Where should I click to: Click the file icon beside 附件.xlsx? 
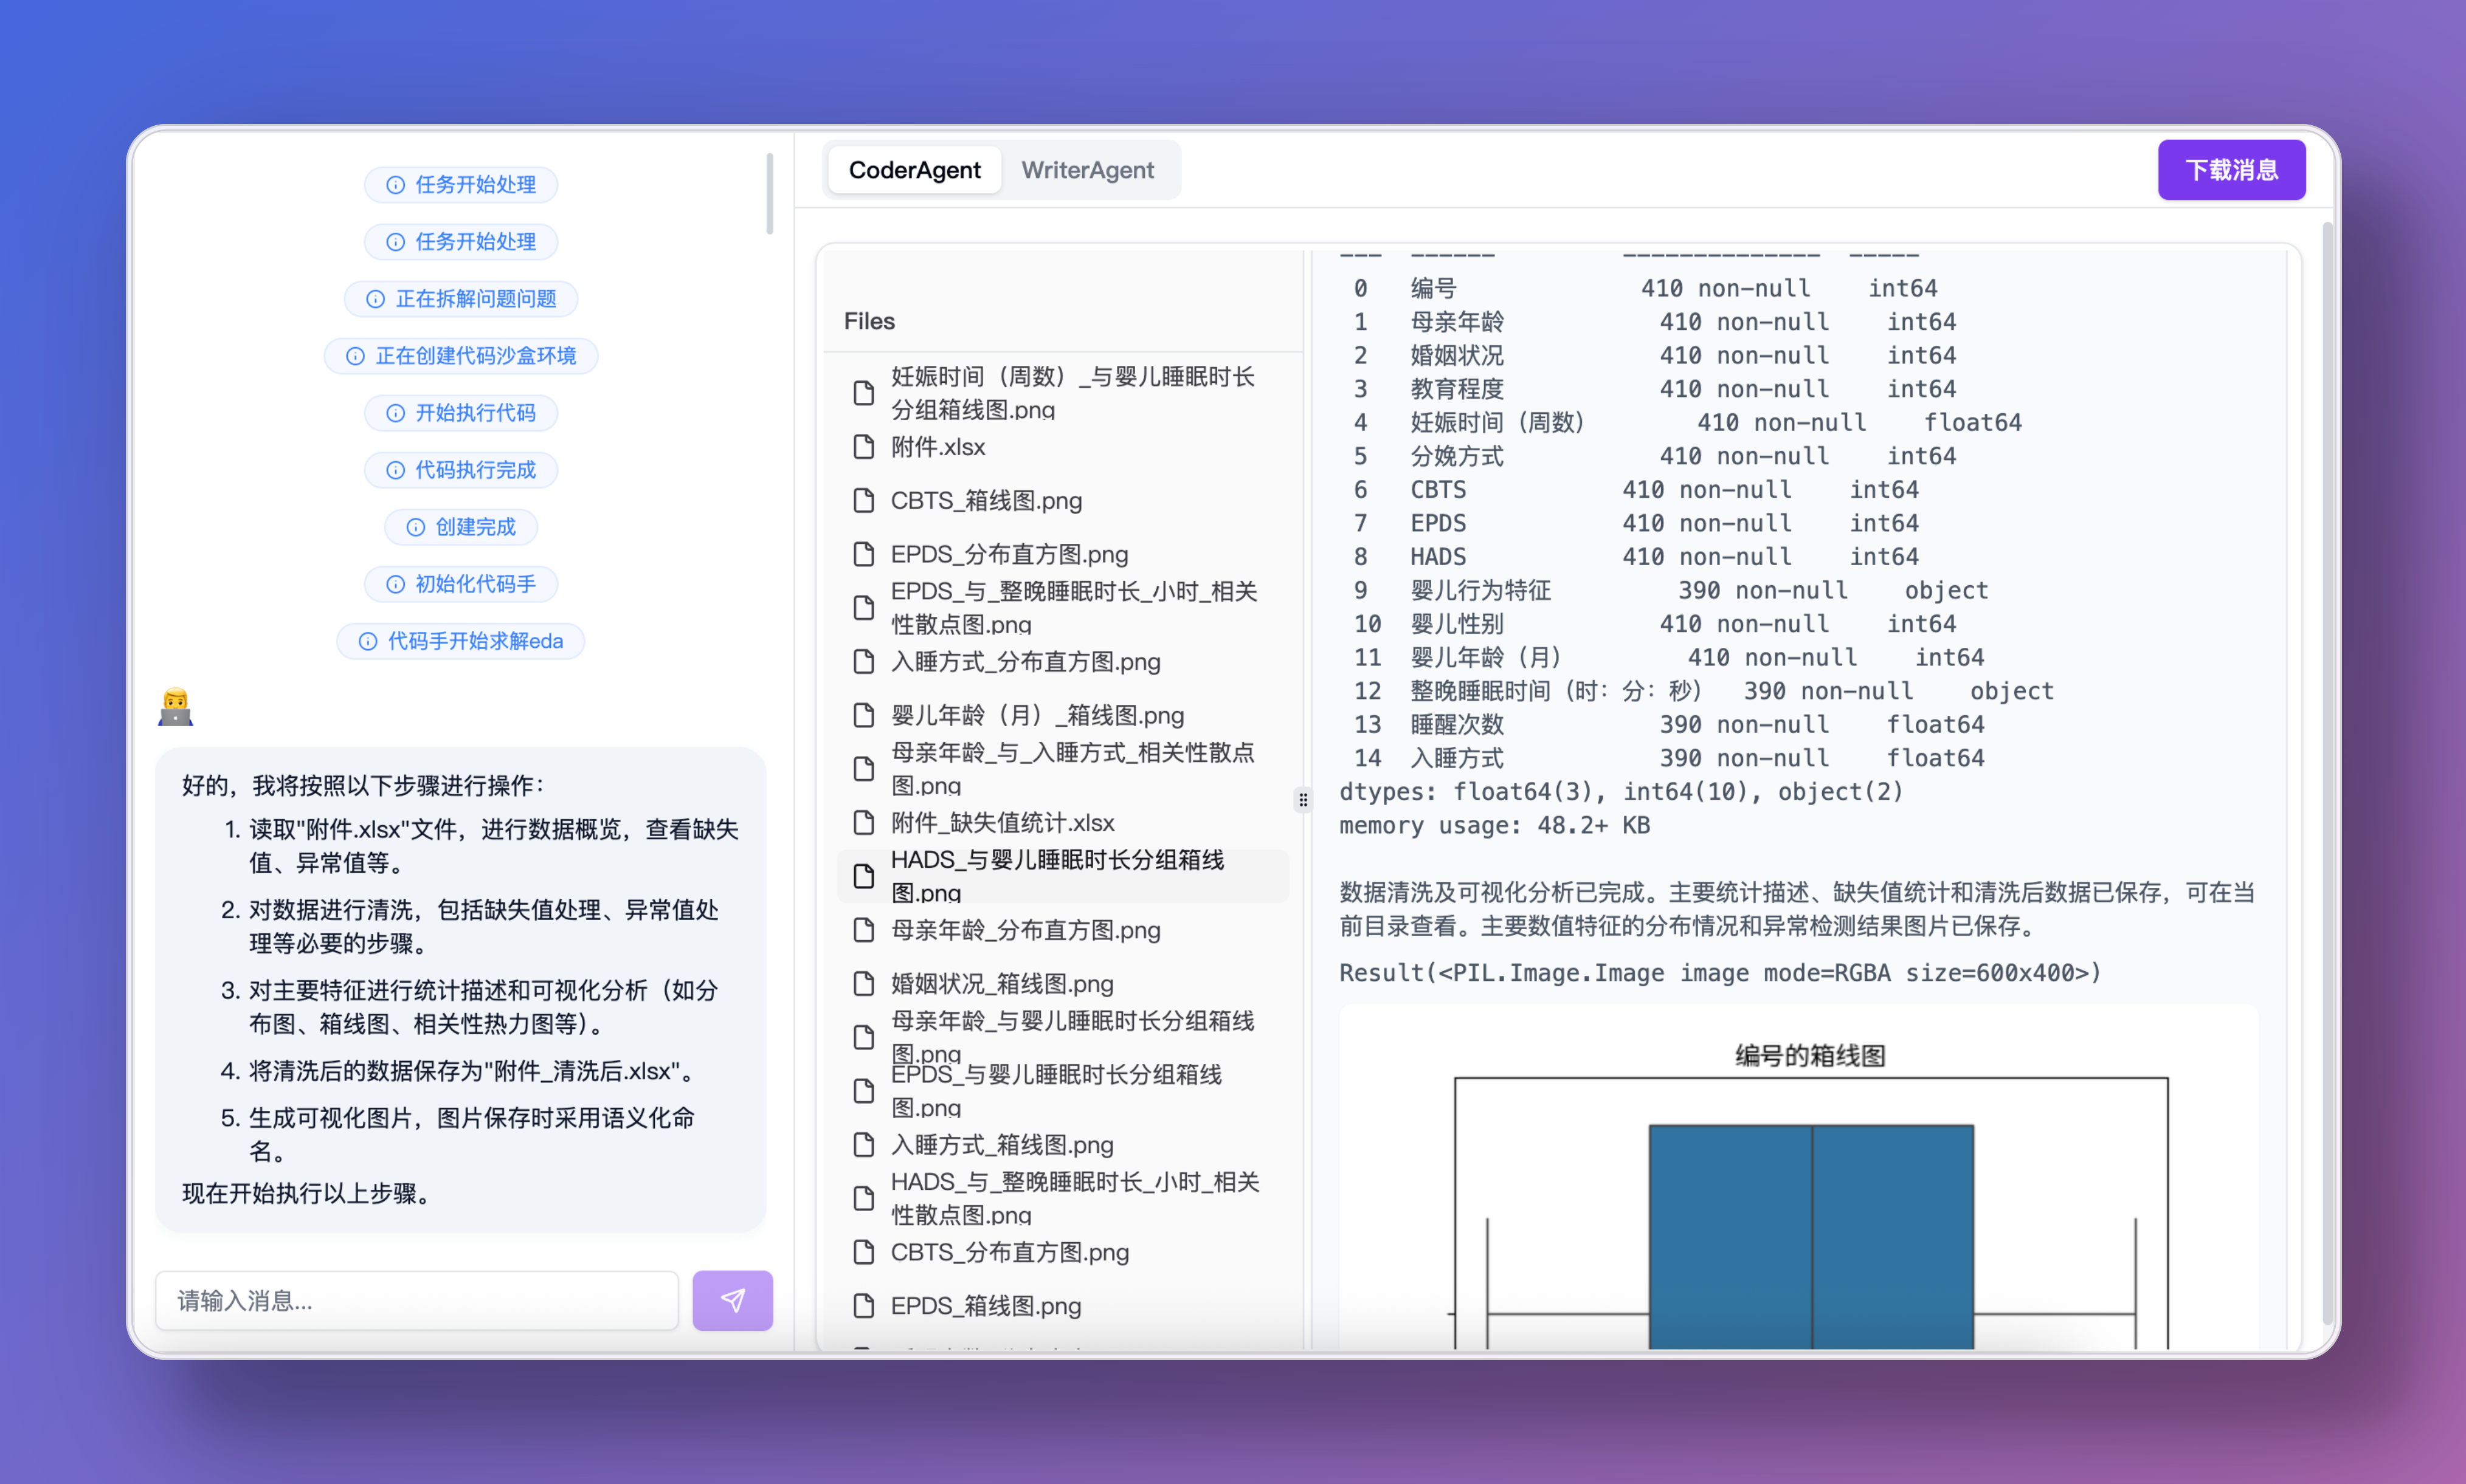865,447
